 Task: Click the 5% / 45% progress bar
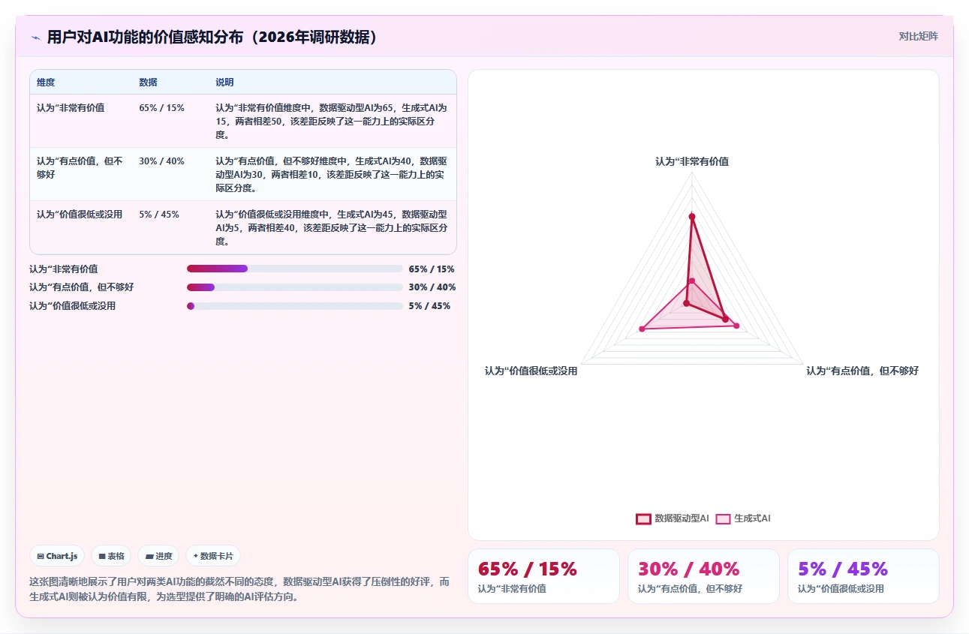tap(295, 306)
